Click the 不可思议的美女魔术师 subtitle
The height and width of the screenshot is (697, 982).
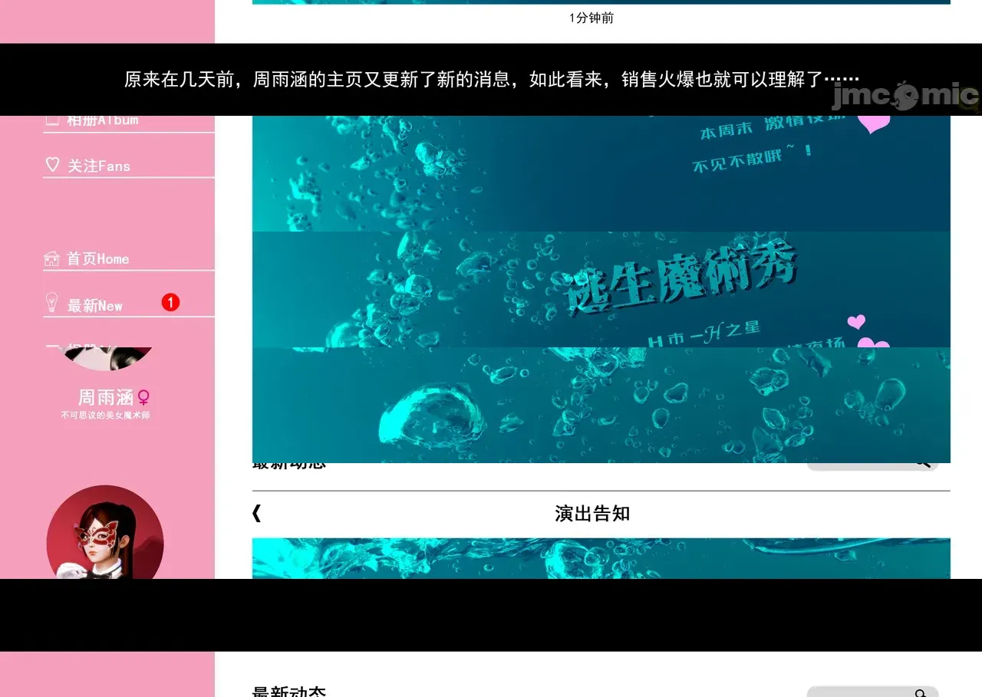pos(106,416)
